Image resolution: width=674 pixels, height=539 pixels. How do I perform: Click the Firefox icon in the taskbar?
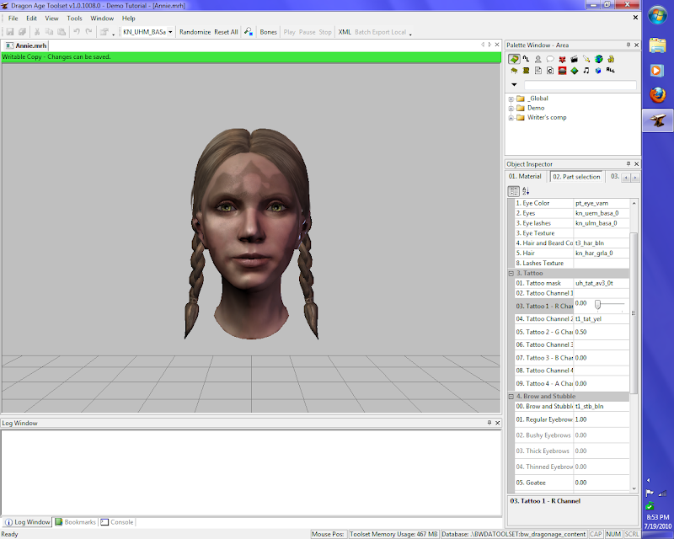657,95
